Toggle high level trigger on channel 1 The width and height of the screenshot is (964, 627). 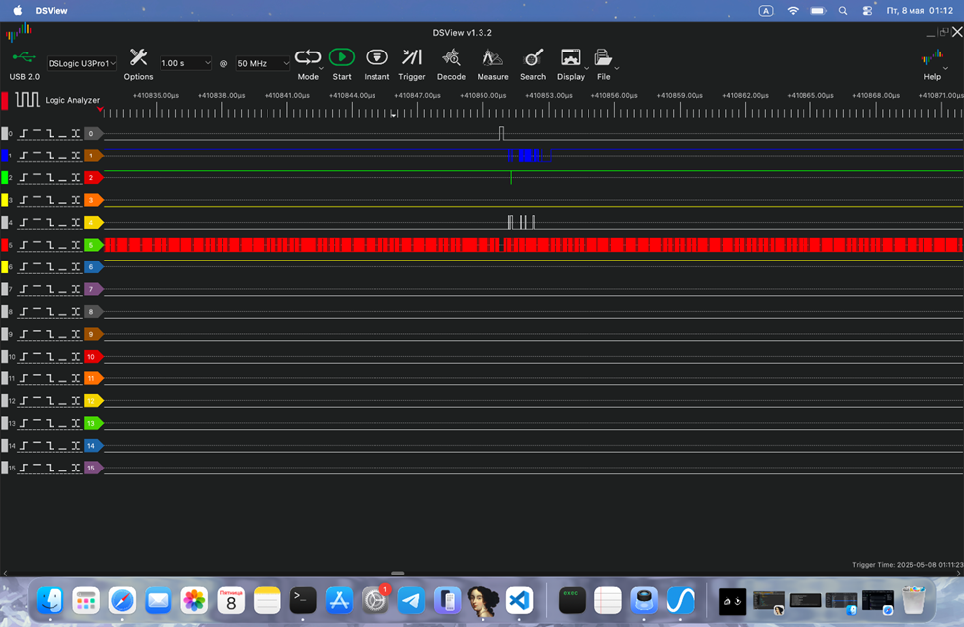pos(37,156)
